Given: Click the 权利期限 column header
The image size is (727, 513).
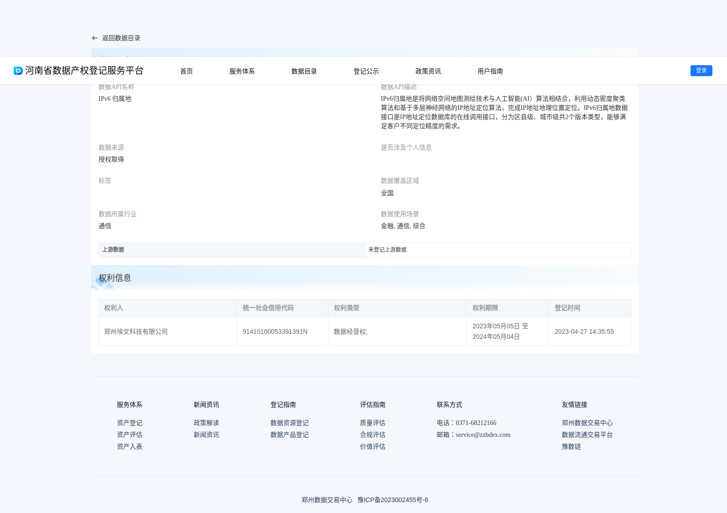Looking at the screenshot, I should tap(508, 308).
